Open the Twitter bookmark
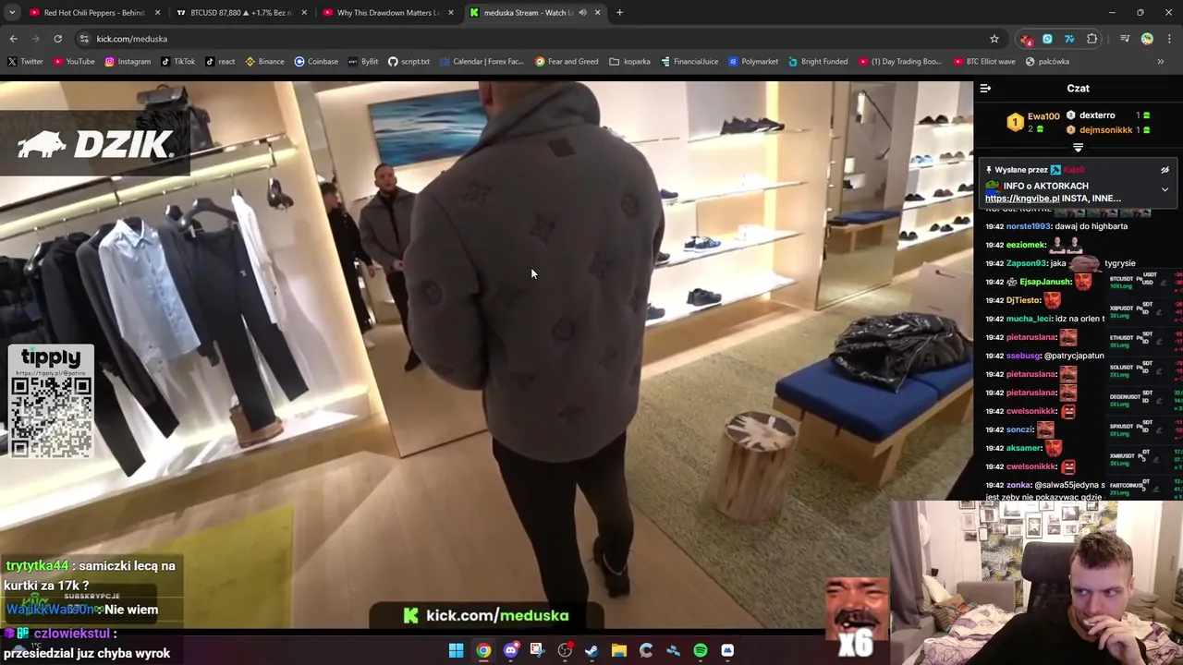 25,62
